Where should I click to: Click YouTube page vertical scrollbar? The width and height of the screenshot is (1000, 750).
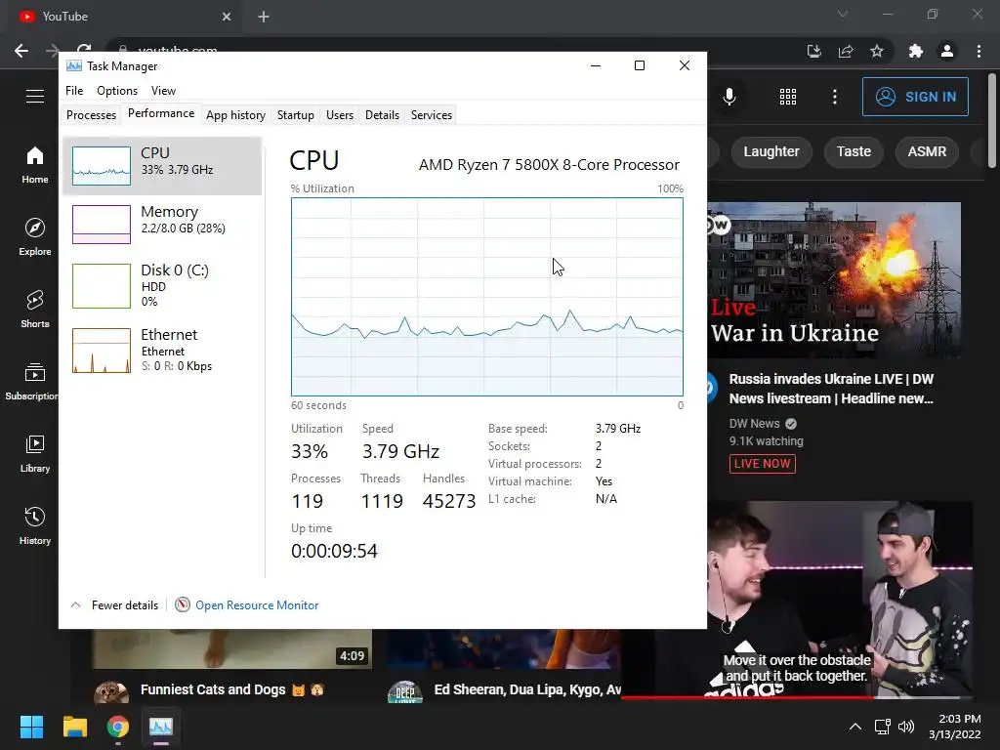pos(992,121)
